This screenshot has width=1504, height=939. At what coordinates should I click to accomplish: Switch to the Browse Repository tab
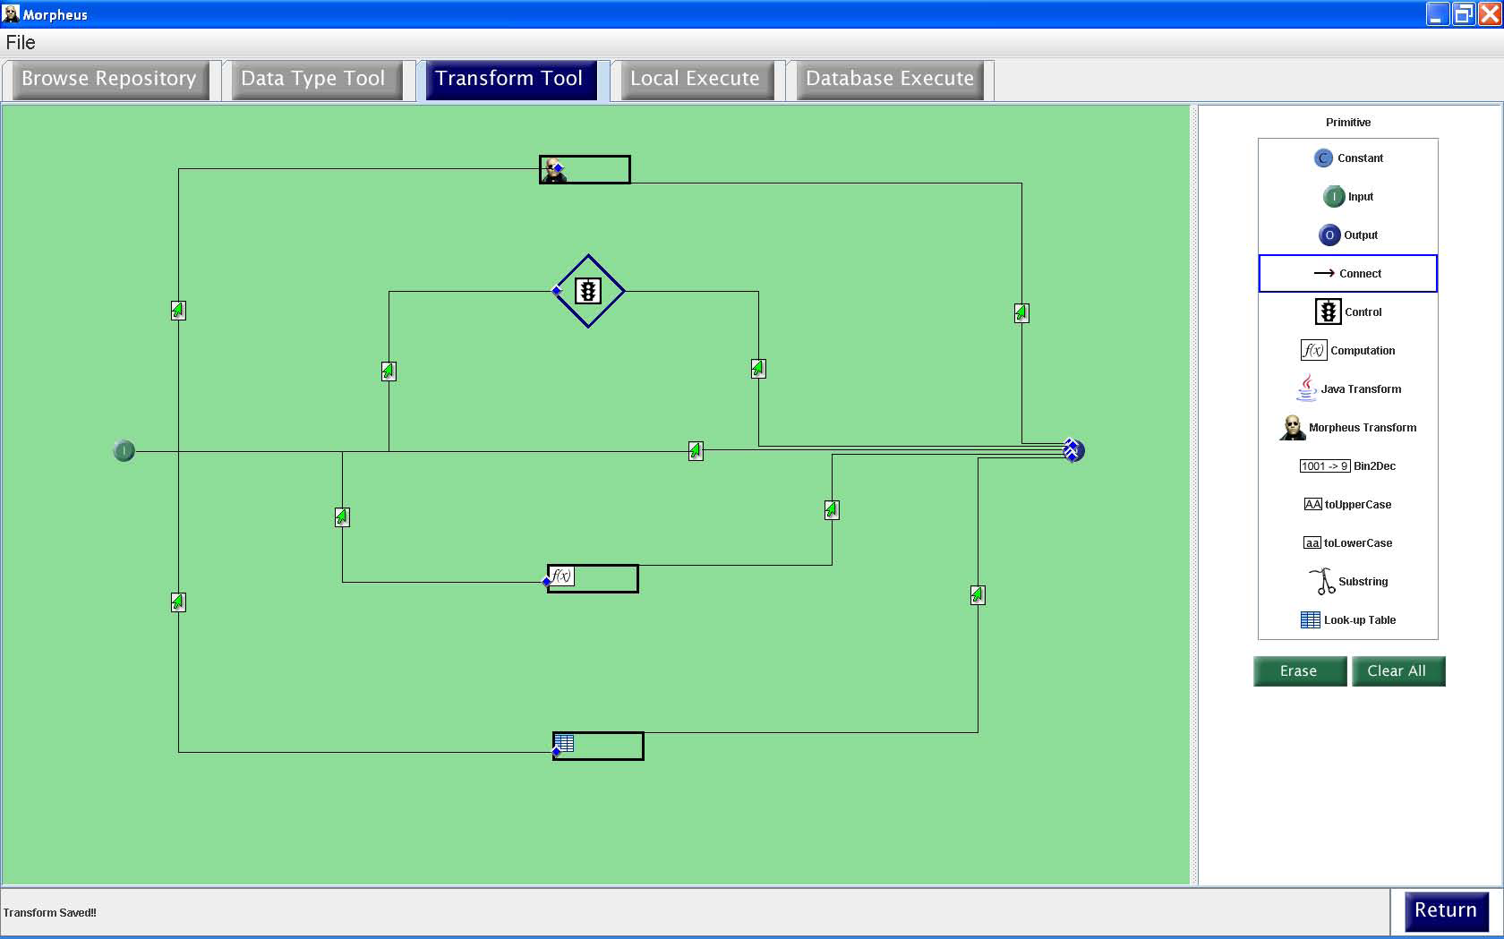click(x=109, y=79)
